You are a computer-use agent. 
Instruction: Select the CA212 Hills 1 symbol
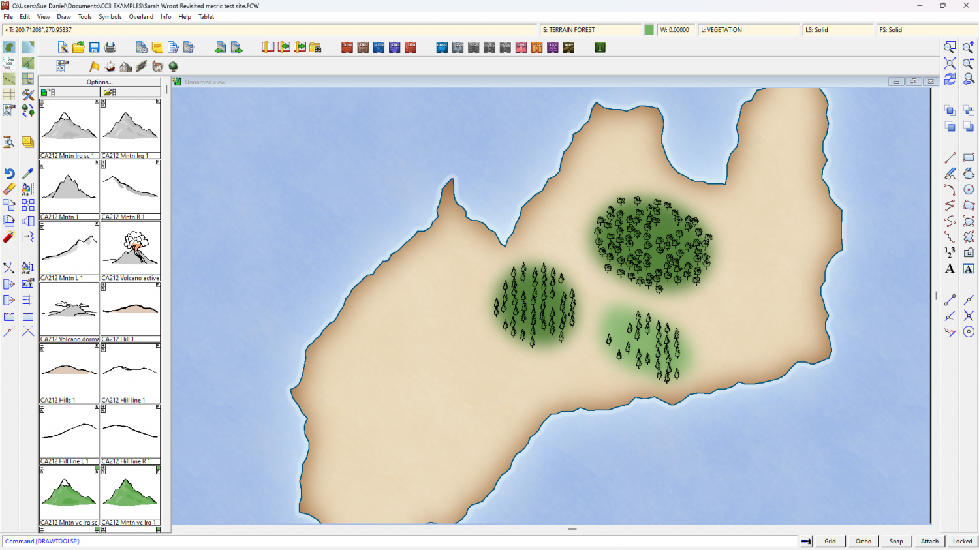69,373
